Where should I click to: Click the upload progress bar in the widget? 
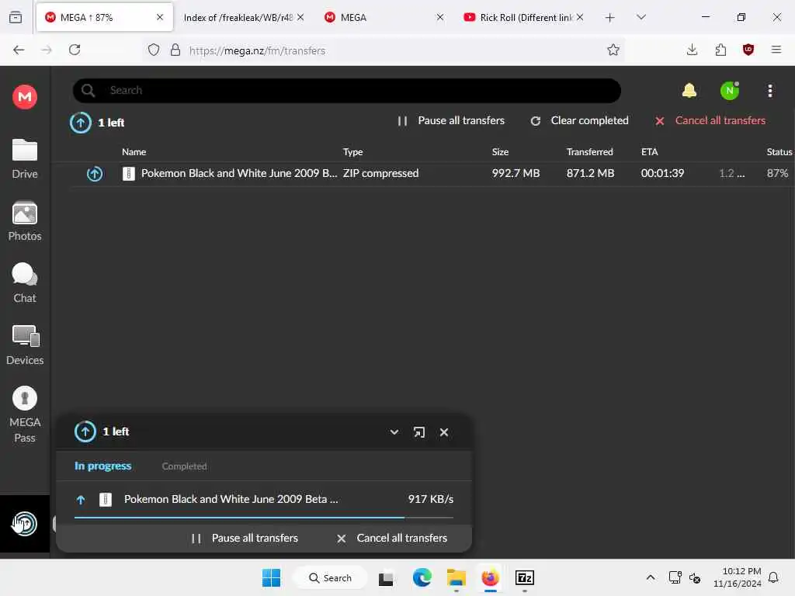click(264, 518)
